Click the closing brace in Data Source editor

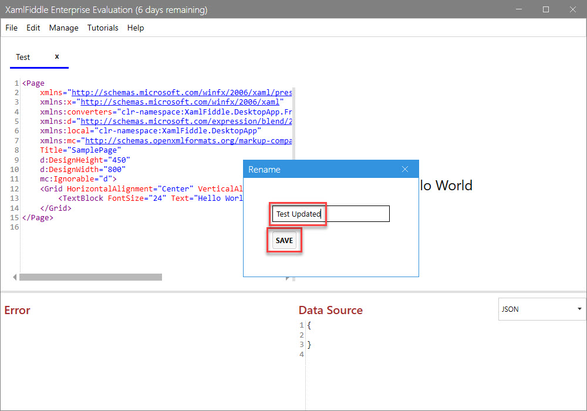[309, 345]
